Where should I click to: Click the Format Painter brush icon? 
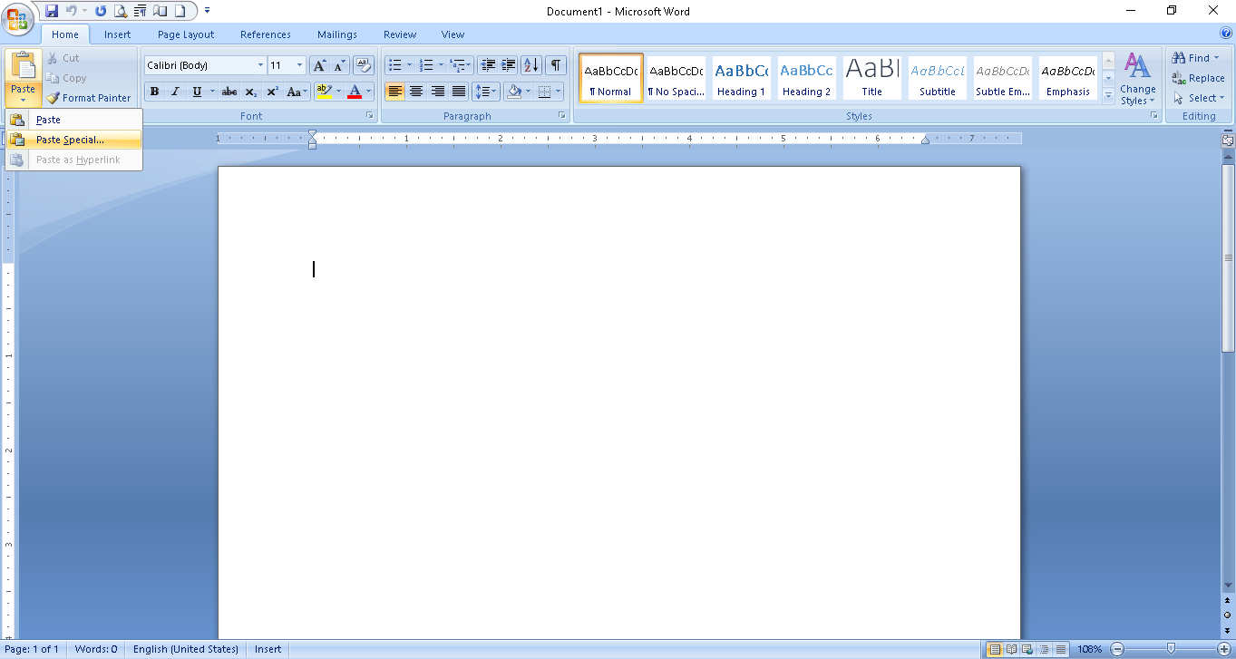coord(54,98)
